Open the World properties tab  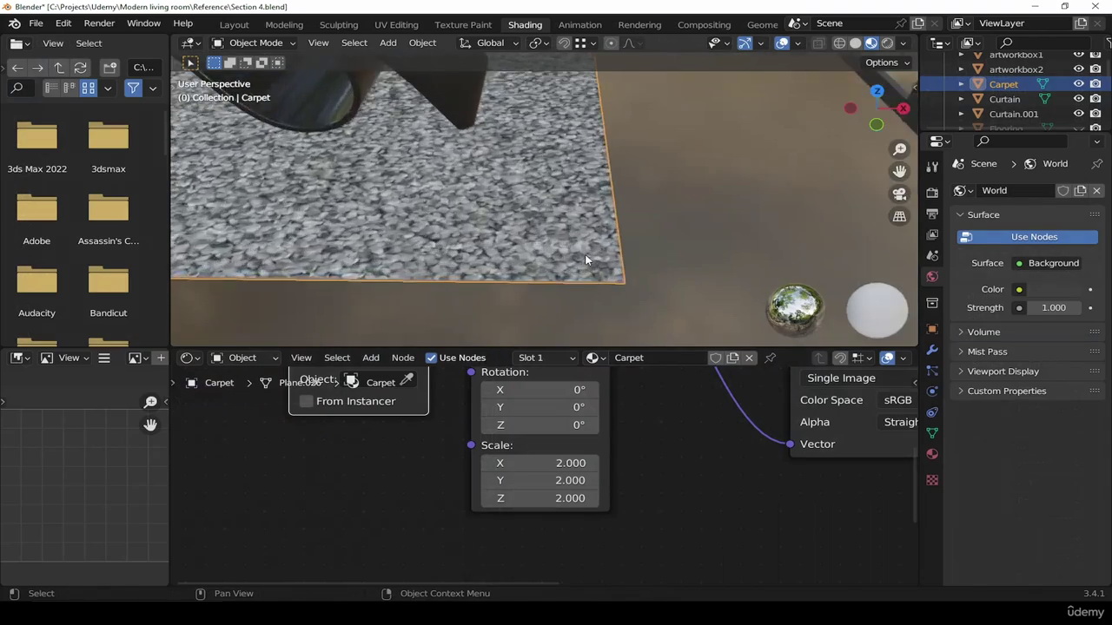pos(932,276)
